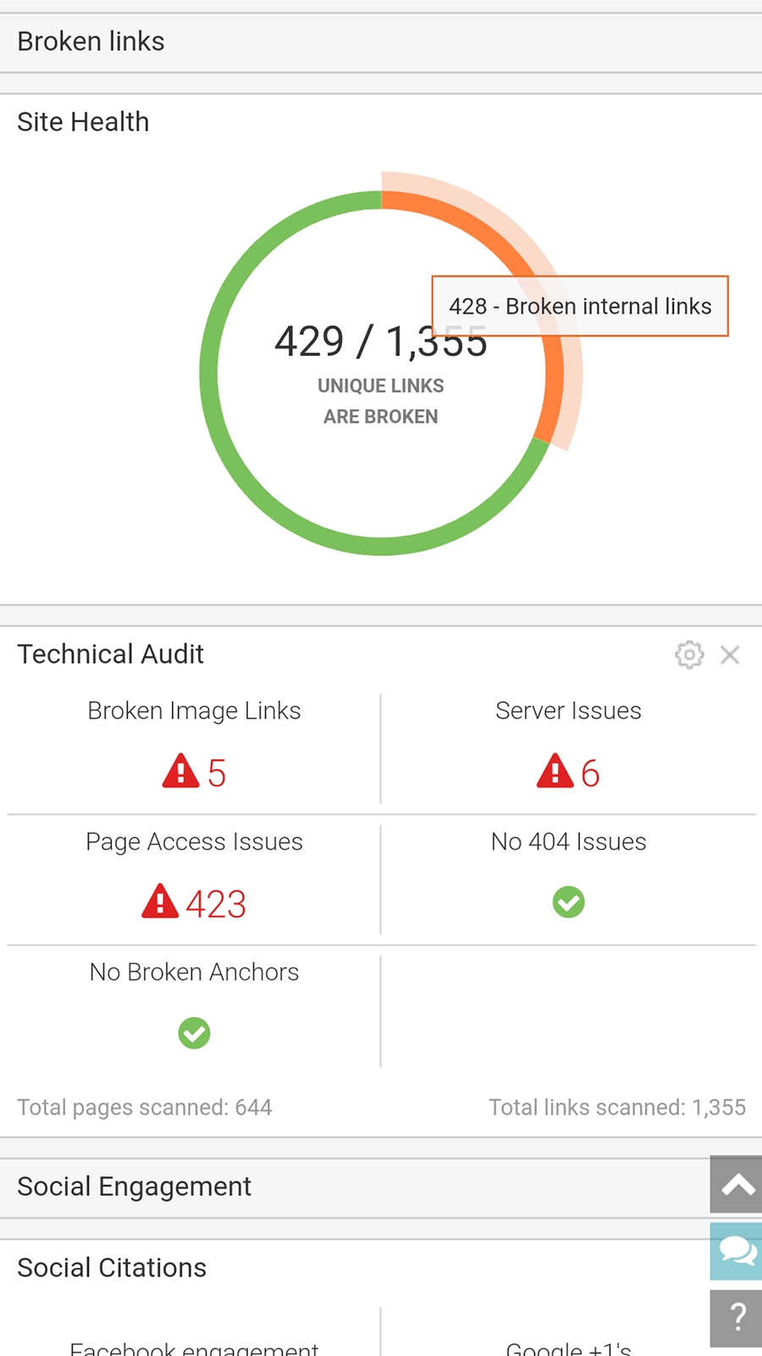Click the 428 Broken internal links tooltip
762x1356 pixels.
pyautogui.click(x=580, y=306)
